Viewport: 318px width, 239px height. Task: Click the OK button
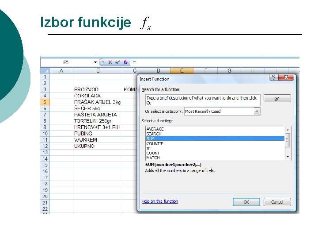[x=246, y=202]
